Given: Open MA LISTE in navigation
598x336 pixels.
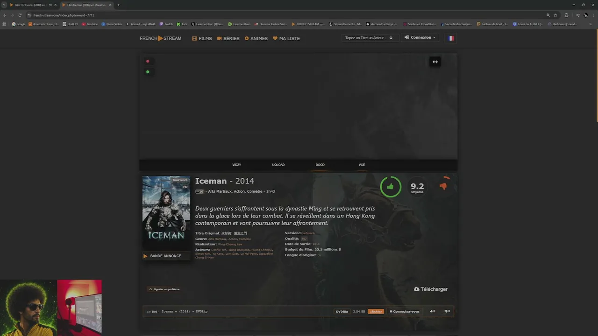Looking at the screenshot, I should point(286,38).
